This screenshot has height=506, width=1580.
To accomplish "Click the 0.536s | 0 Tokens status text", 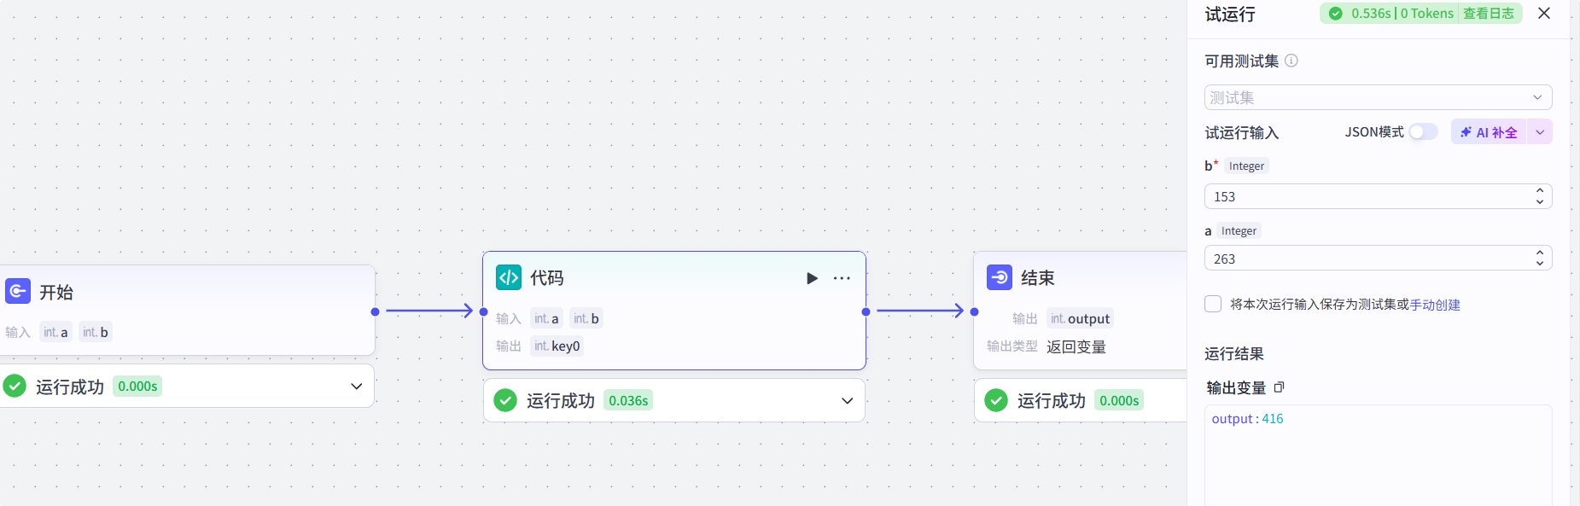I will [x=1402, y=13].
